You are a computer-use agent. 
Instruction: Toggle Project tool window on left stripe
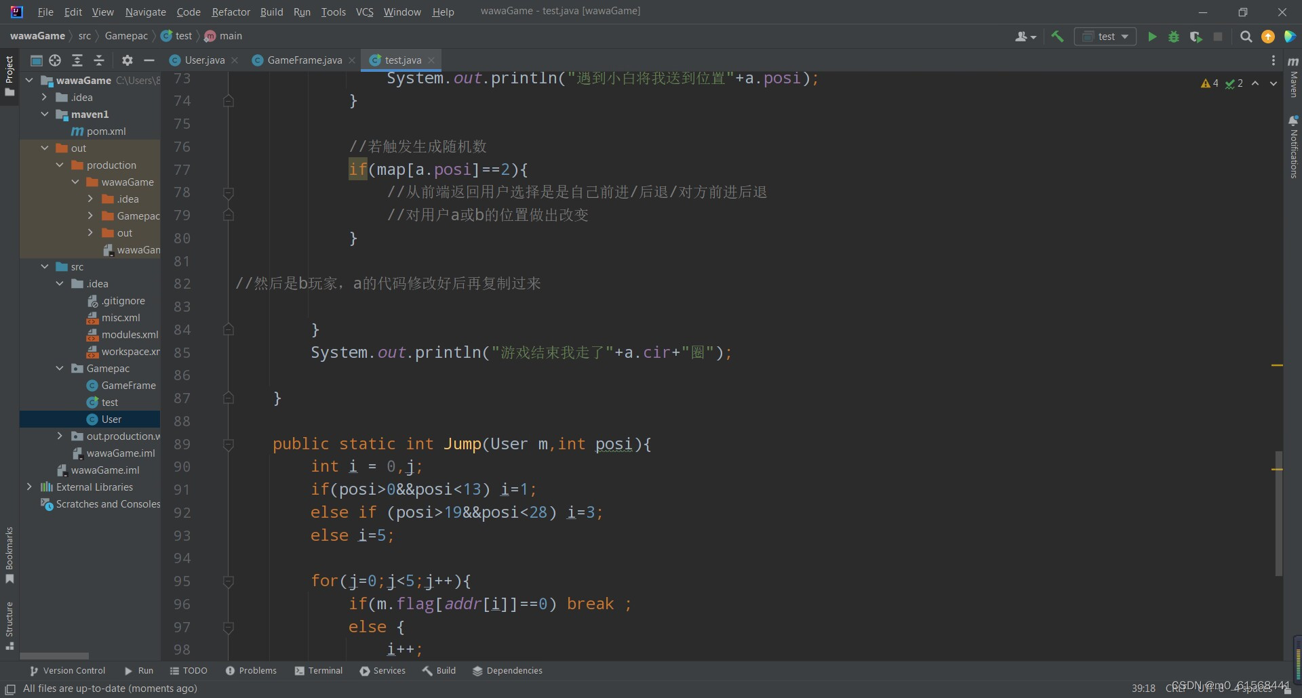pos(9,76)
